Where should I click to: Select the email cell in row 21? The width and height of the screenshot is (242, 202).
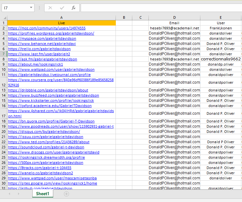174,137
